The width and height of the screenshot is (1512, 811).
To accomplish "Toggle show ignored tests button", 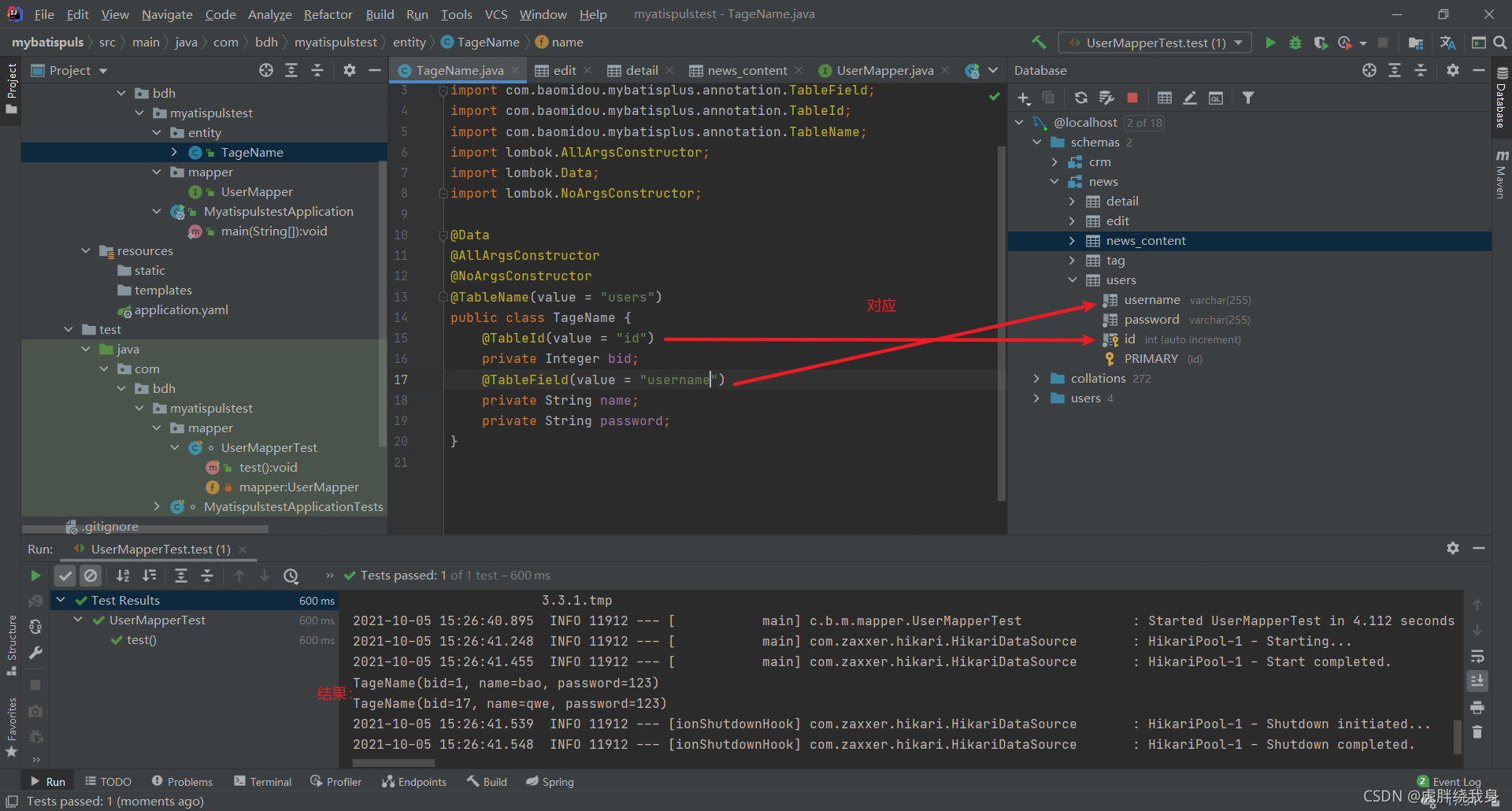I will [91, 576].
